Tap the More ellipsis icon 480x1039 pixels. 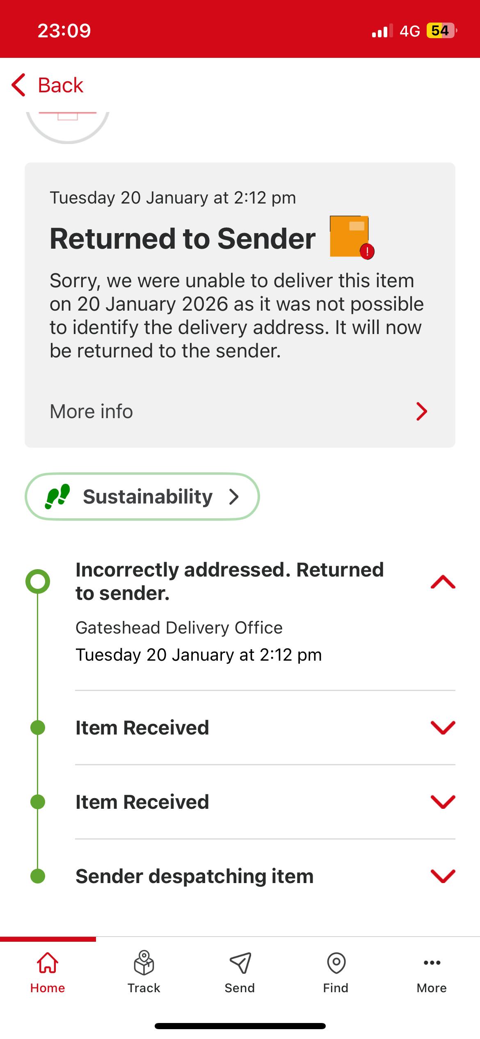[x=432, y=962]
